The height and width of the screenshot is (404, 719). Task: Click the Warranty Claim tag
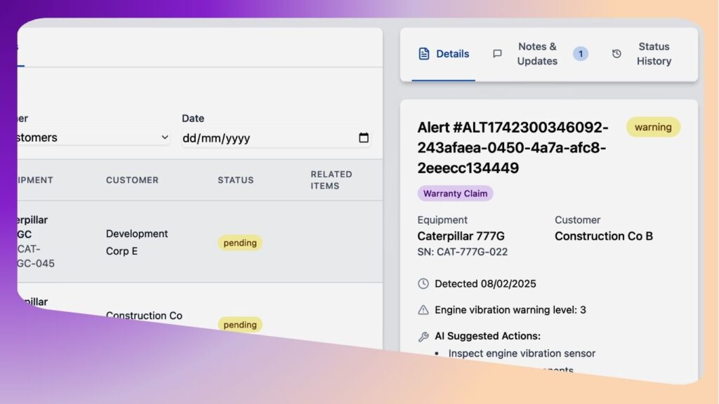[455, 194]
